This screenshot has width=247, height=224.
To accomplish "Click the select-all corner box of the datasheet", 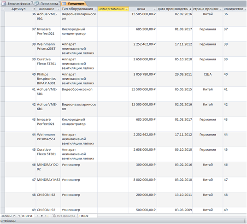I will tap(3, 9).
